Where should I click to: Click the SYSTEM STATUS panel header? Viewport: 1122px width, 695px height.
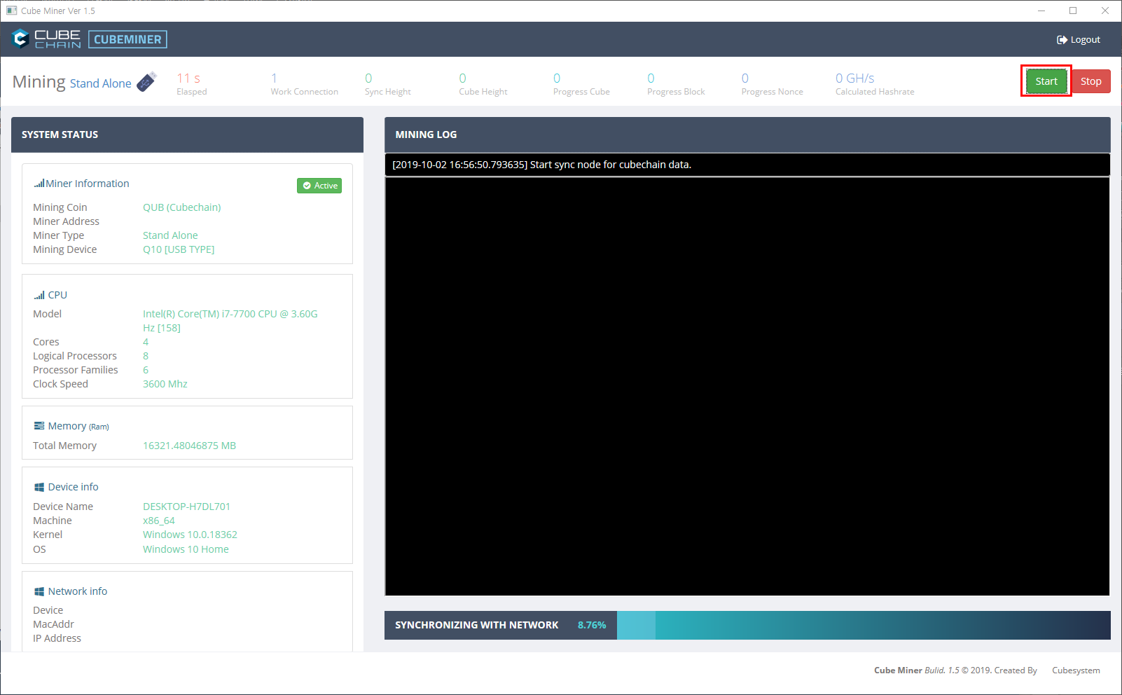click(187, 135)
